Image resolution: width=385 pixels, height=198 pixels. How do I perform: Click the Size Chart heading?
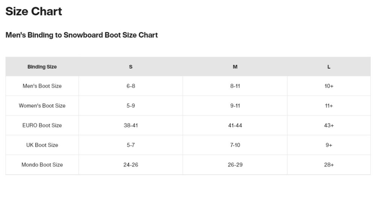(x=34, y=12)
